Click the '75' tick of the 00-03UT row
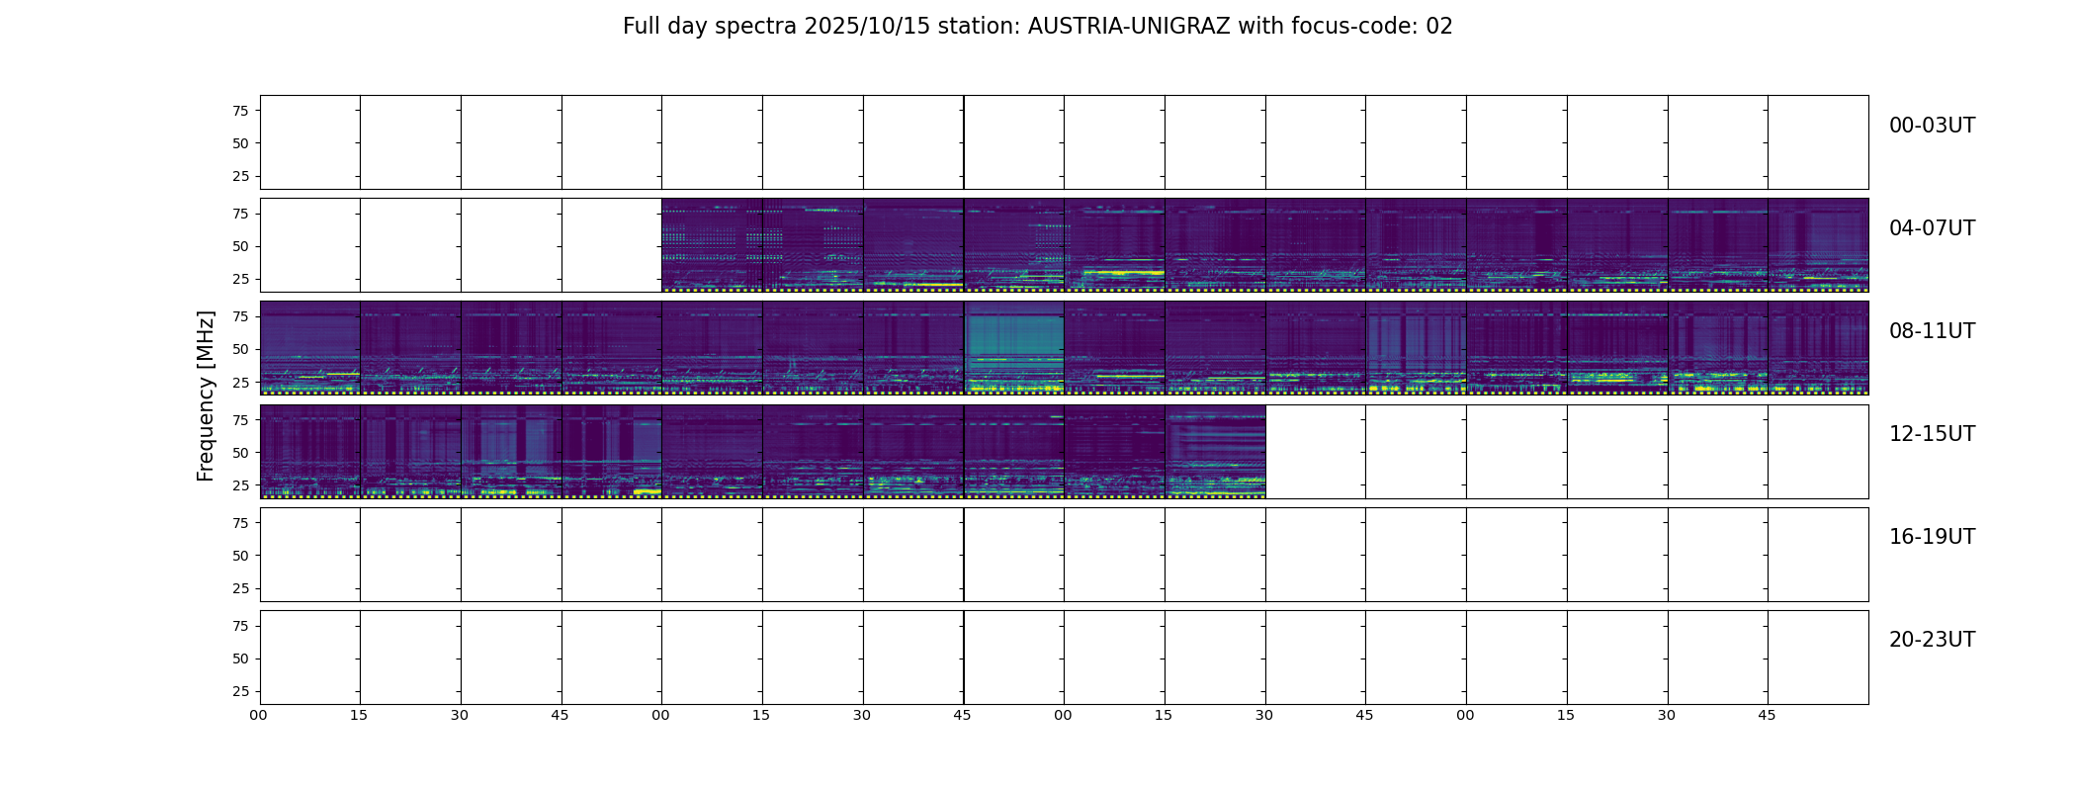Screen dimensions: 2076x791 [240, 111]
